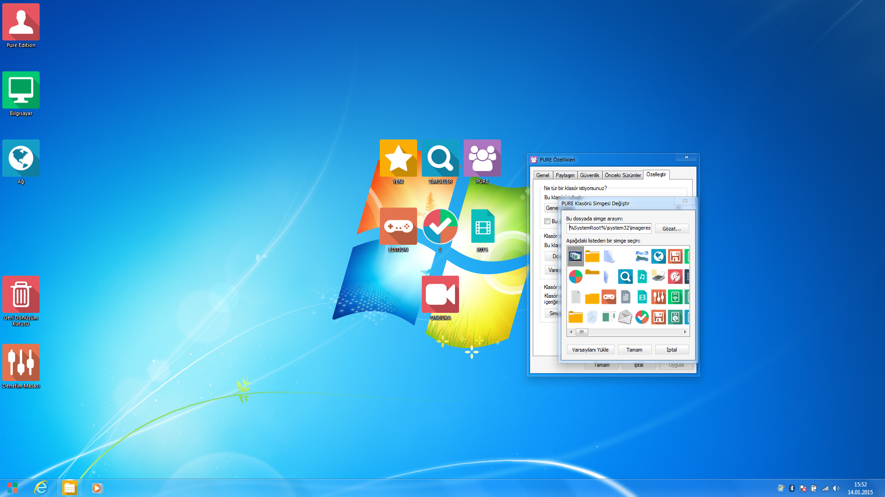Click the Gözat... browse button
Viewport: 885px width, 497px height.
tap(672, 229)
